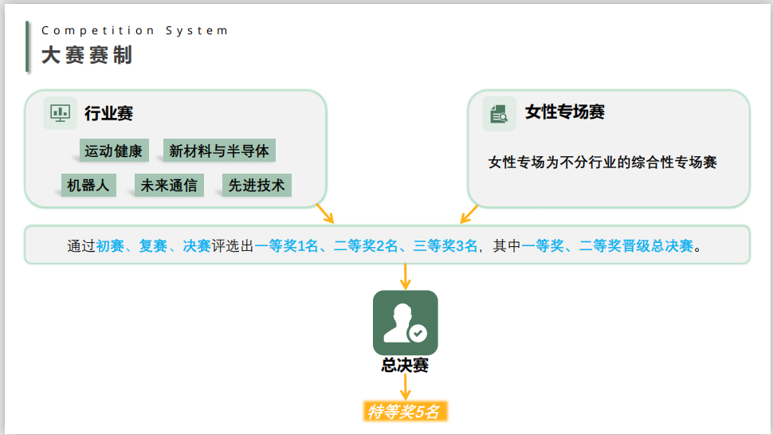Screen dimensions: 773x435
Task: Click the blue 一等奖1名 text
Action: 286,245
